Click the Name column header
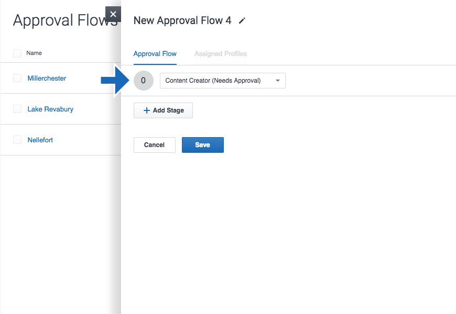456x314 pixels. (34, 53)
